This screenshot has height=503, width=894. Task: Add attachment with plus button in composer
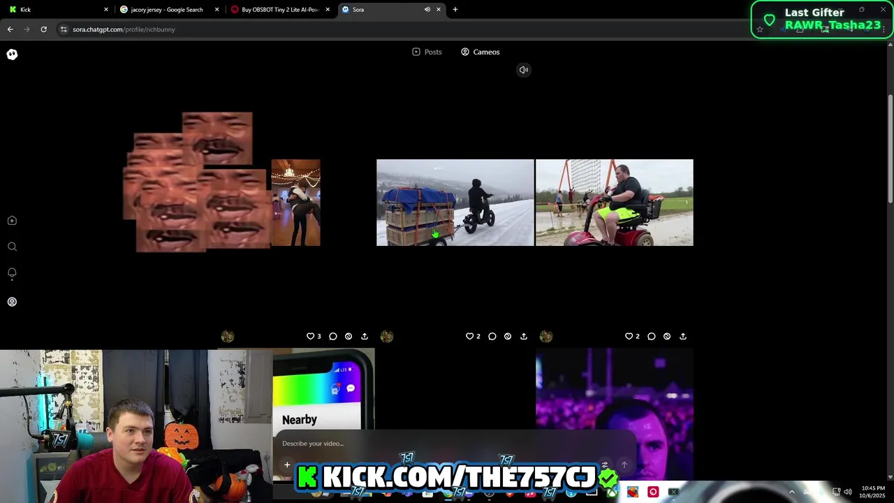287,465
